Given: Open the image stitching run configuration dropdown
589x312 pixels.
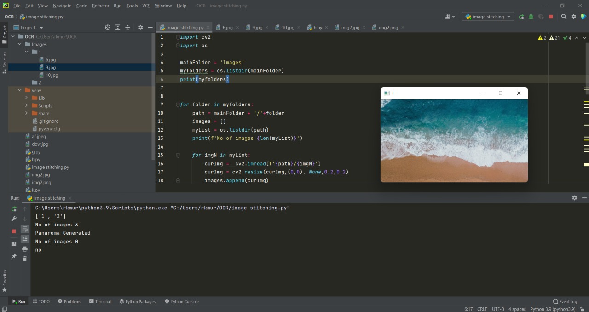Looking at the screenshot, I should pyautogui.click(x=489, y=17).
